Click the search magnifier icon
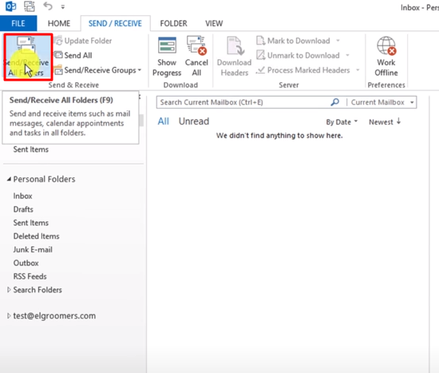 [x=335, y=102]
